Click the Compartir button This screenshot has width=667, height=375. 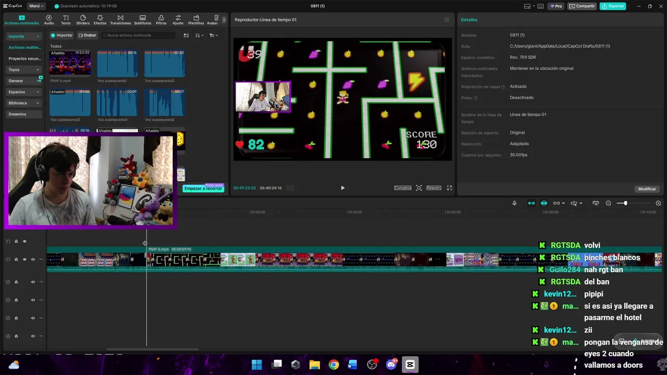point(582,6)
